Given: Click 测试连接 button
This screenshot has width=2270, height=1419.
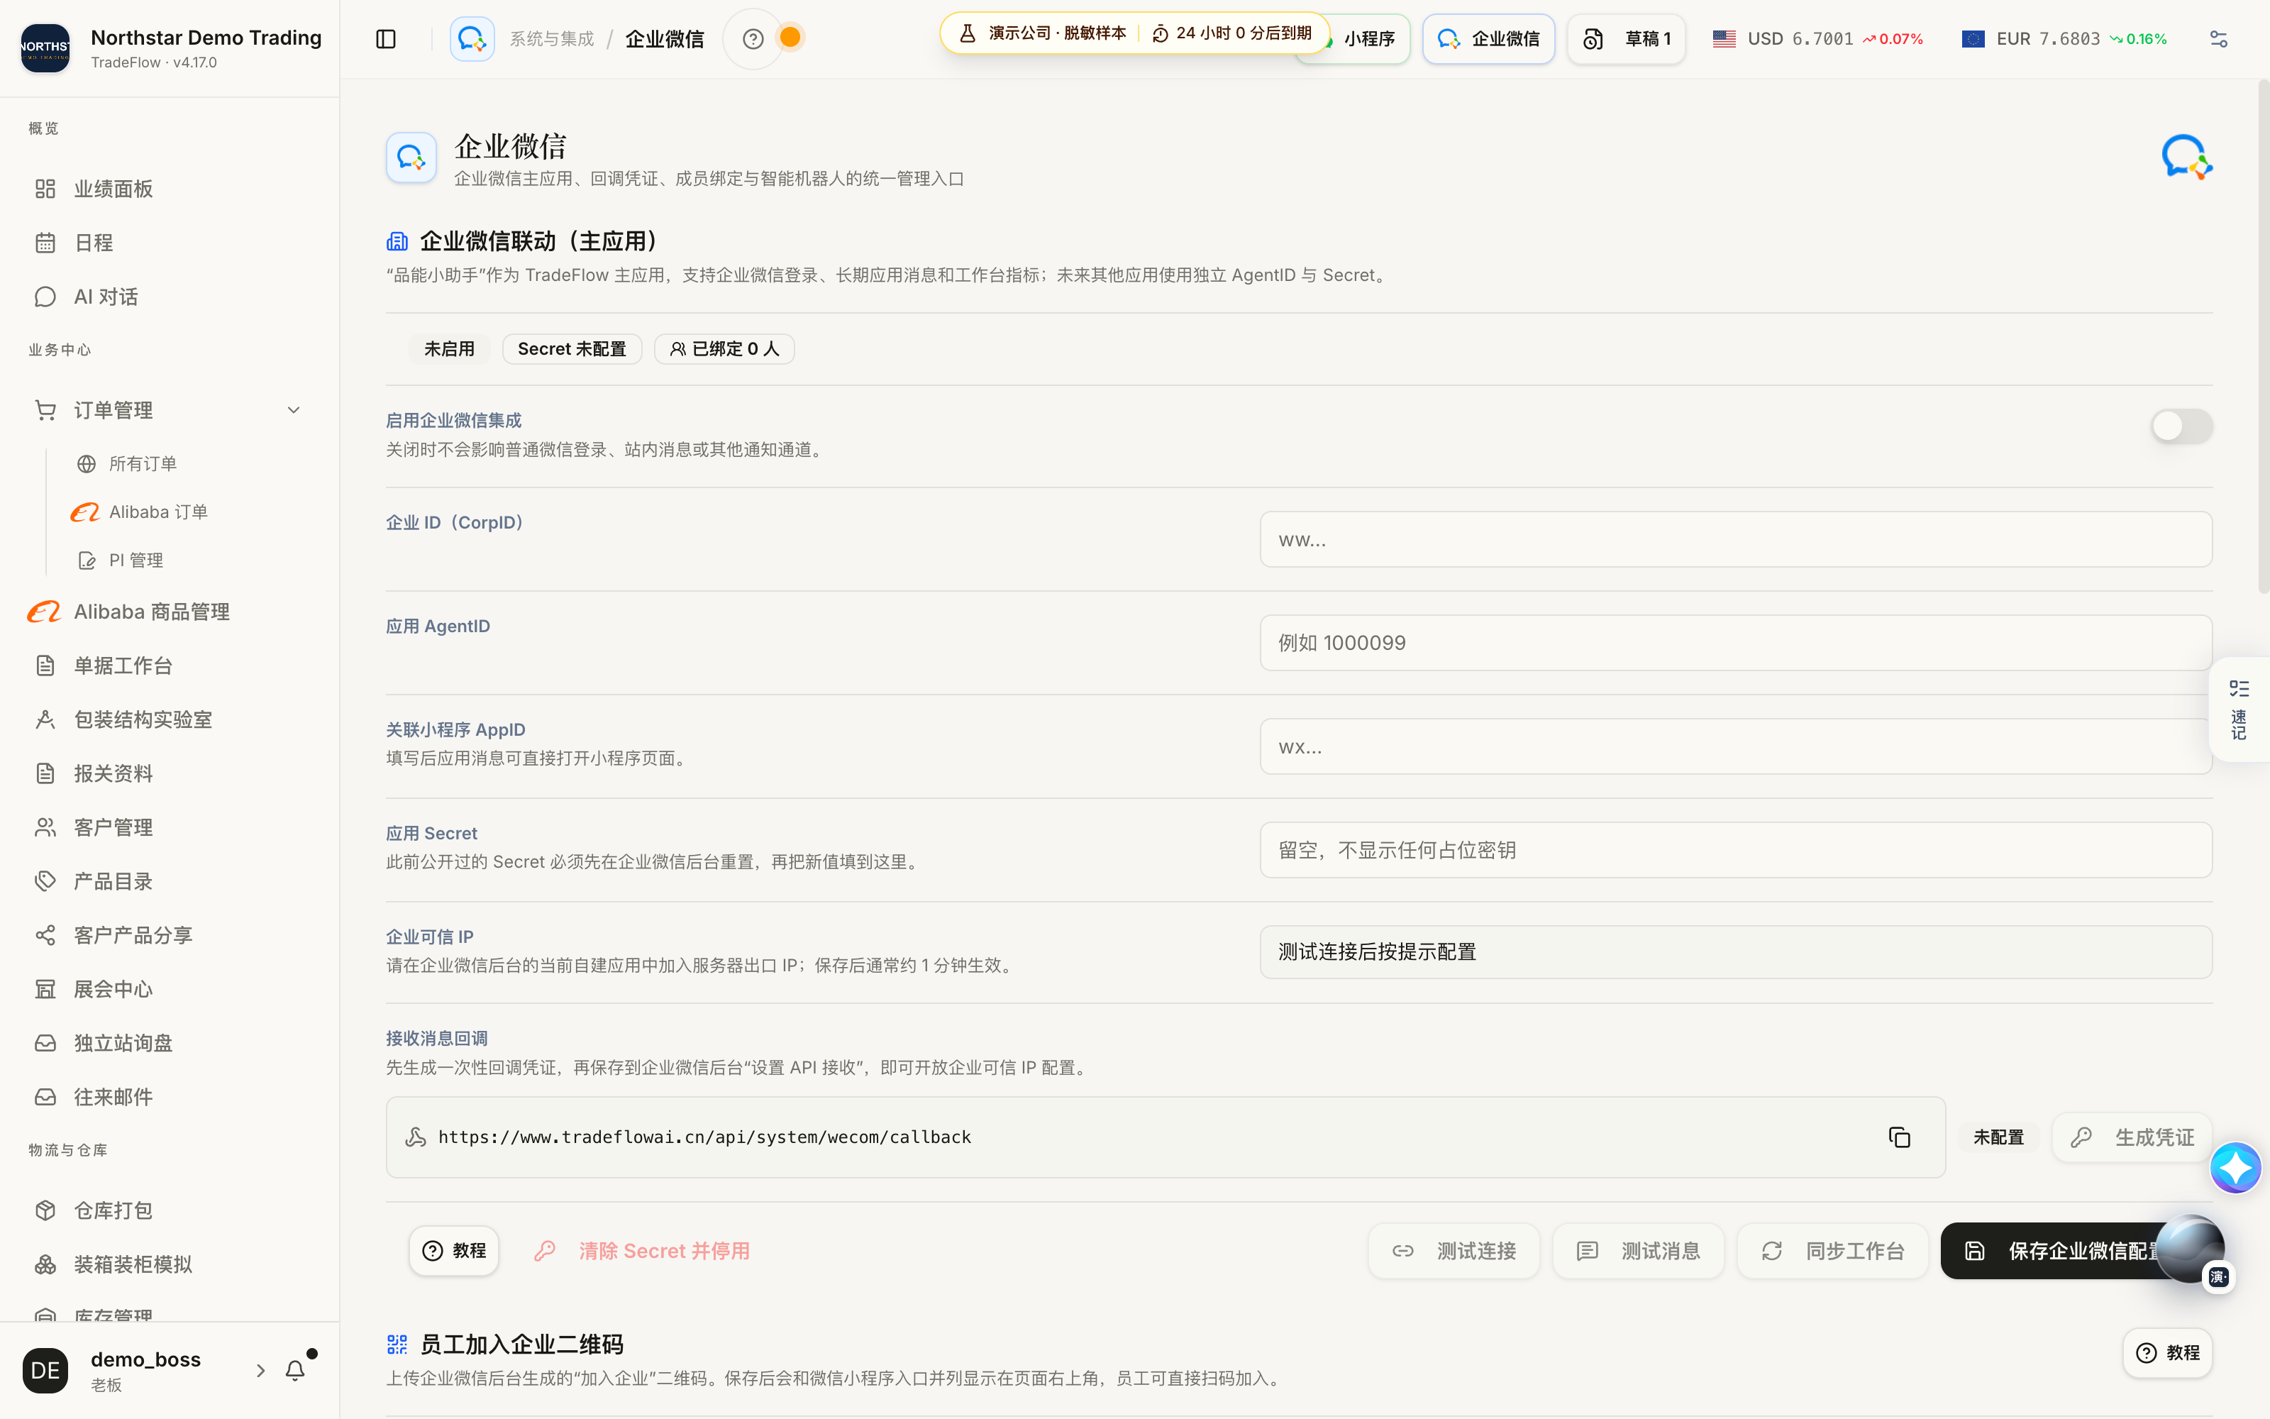Looking at the screenshot, I should click(1454, 1251).
